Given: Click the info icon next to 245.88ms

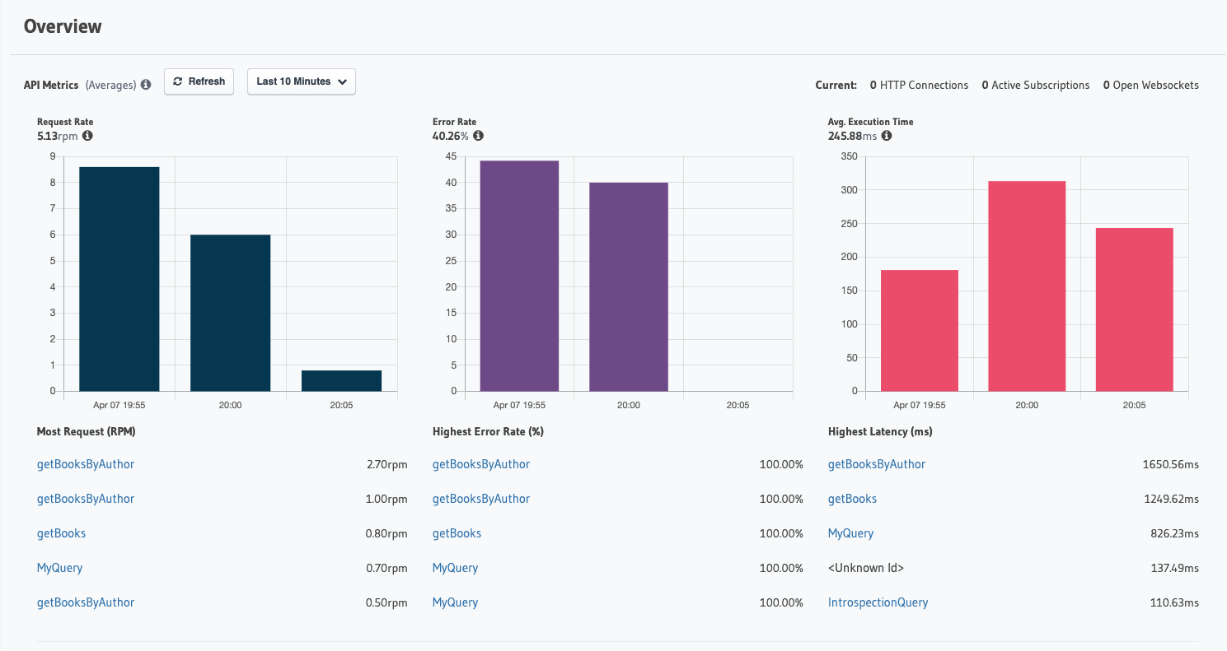Looking at the screenshot, I should [886, 135].
